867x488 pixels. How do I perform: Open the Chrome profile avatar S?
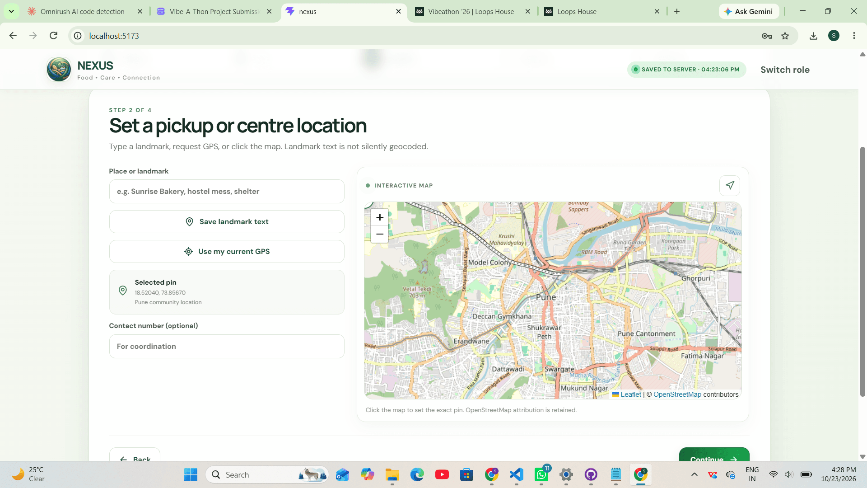tap(834, 36)
